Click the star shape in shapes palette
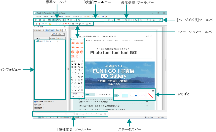 pos(75,70)
